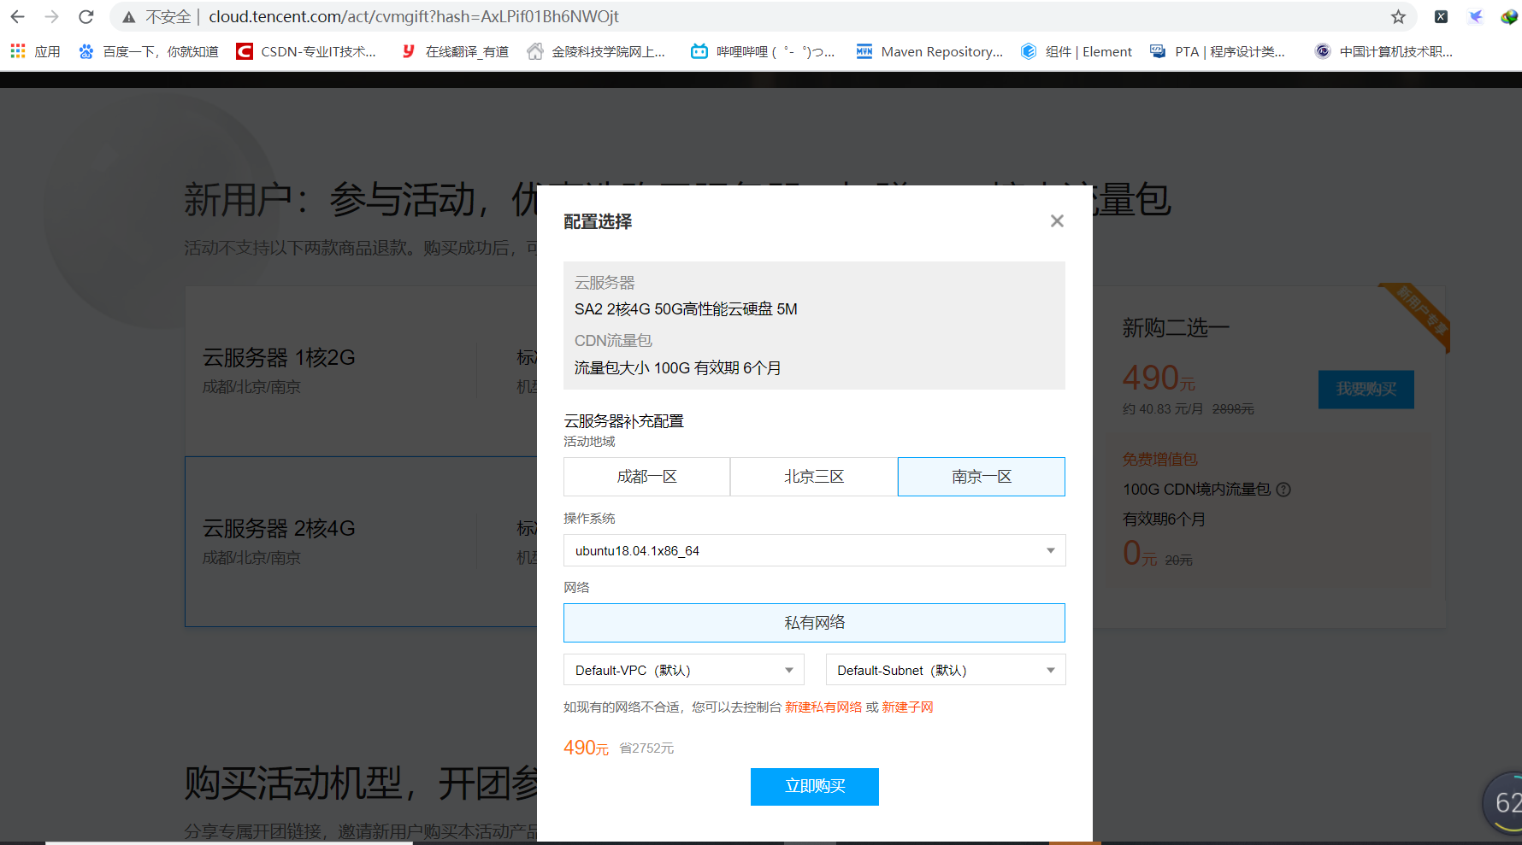Open the Baidu bookmark
Screen dimensions: 1522x845
coord(148,51)
